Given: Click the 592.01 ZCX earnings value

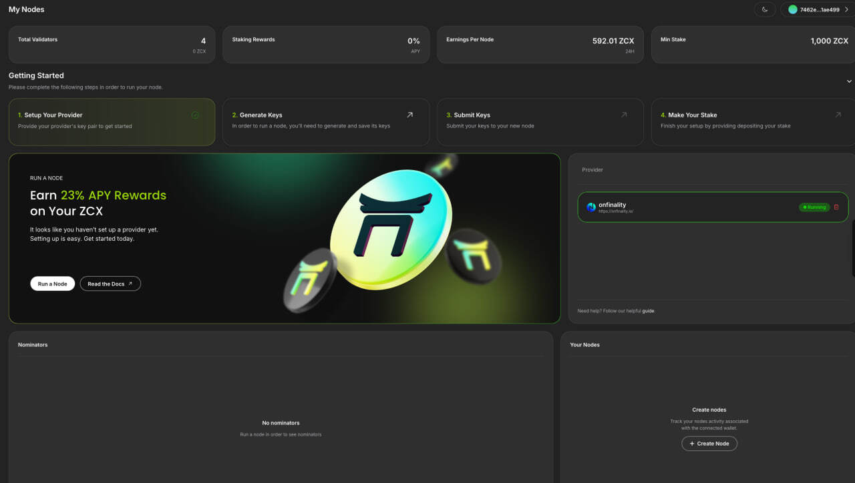Looking at the screenshot, I should tap(613, 41).
